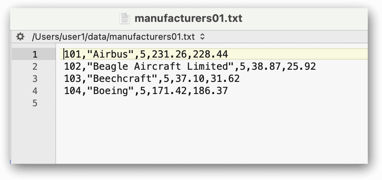The image size is (382, 180).
Task: Place cursor on empty line 5
Action: (x=212, y=103)
